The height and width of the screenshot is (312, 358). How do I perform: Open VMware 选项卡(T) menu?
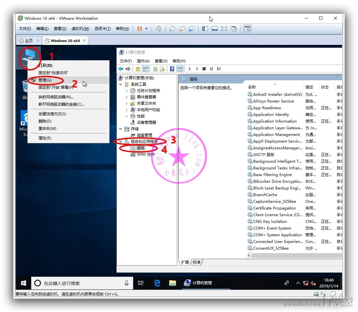103,29
